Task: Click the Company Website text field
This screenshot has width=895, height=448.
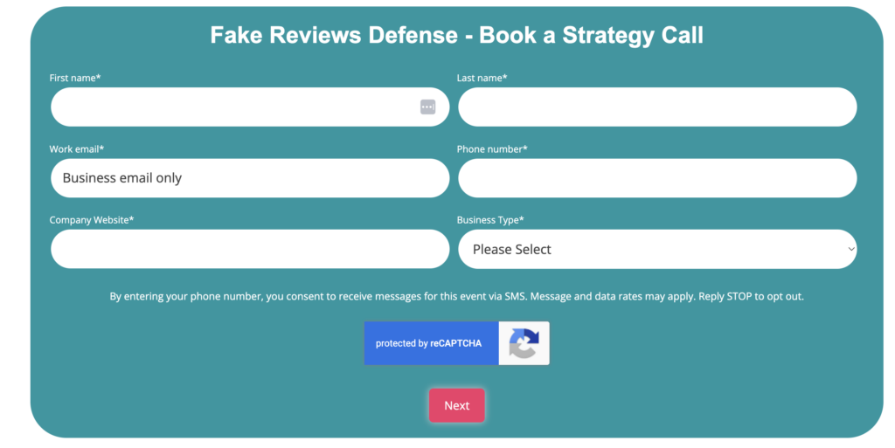Action: pyautogui.click(x=249, y=249)
